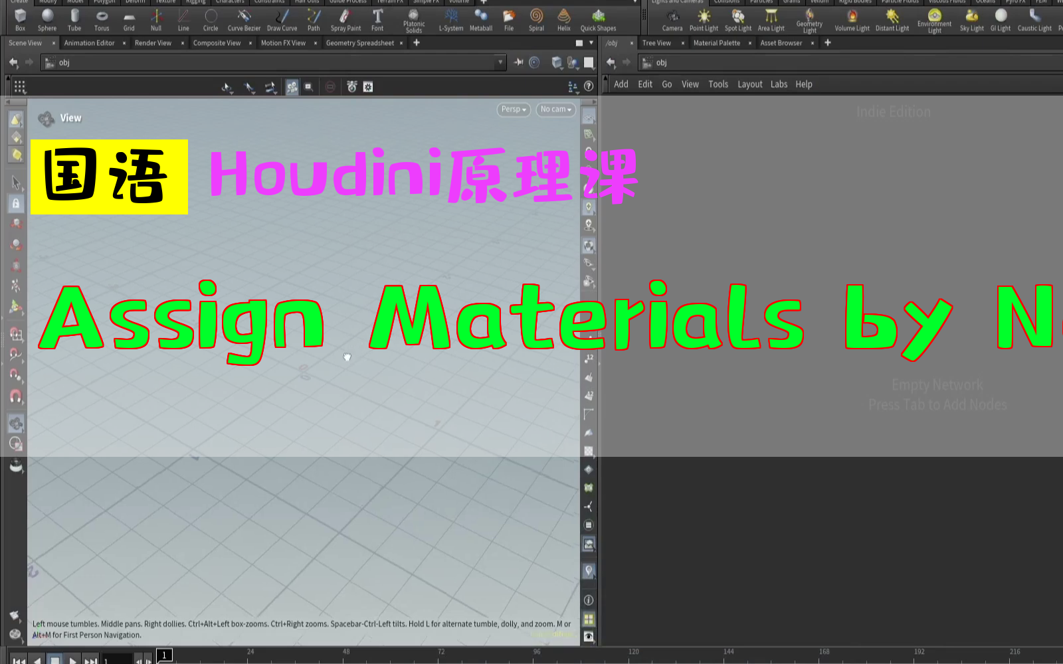The width and height of the screenshot is (1063, 664).
Task: Select the Spray Paint tool
Action: [x=345, y=20]
